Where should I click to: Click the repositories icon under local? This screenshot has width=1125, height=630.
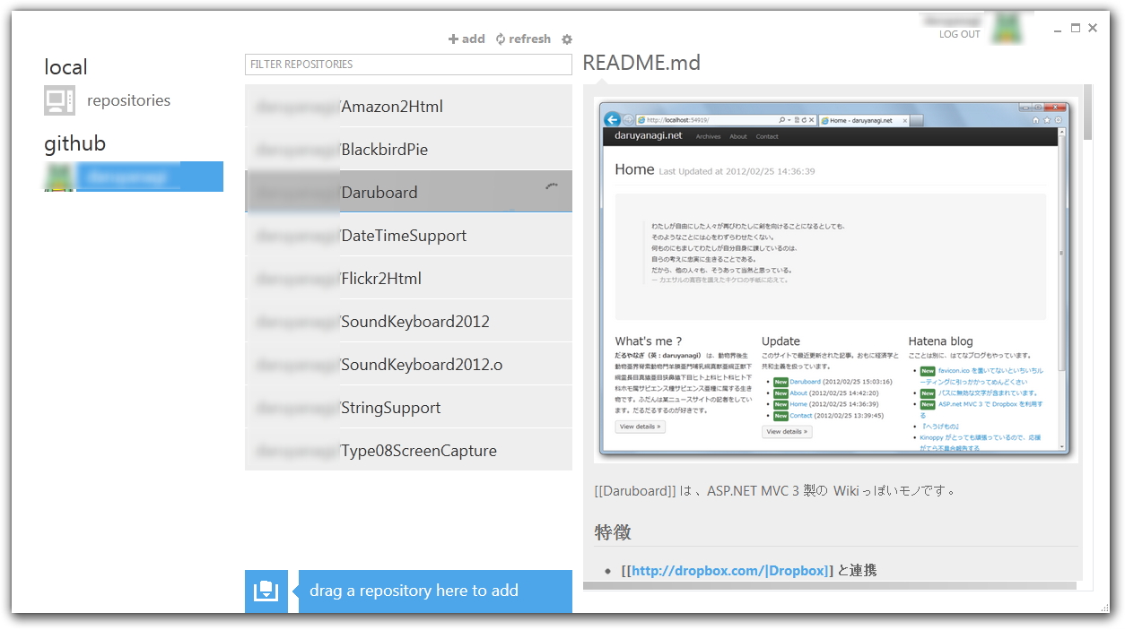point(59,100)
